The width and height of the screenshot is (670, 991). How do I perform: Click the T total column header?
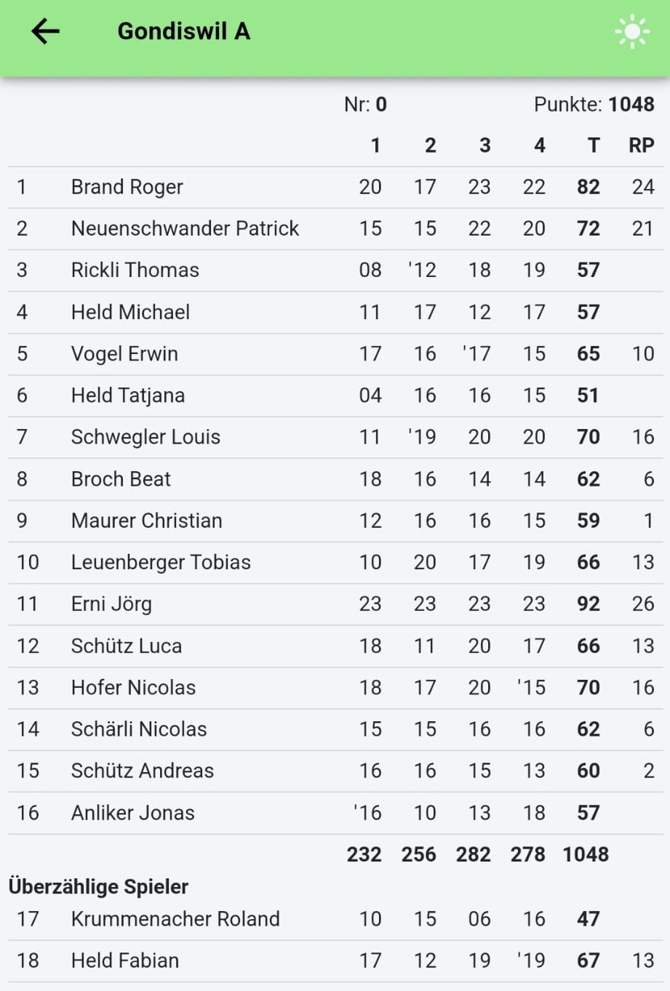(594, 145)
